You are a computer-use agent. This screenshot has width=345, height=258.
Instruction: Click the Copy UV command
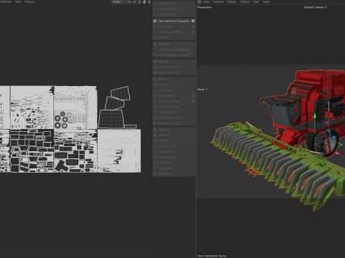pyautogui.click(x=174, y=130)
